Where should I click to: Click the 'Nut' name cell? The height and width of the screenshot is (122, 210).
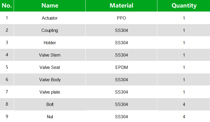coord(50,117)
